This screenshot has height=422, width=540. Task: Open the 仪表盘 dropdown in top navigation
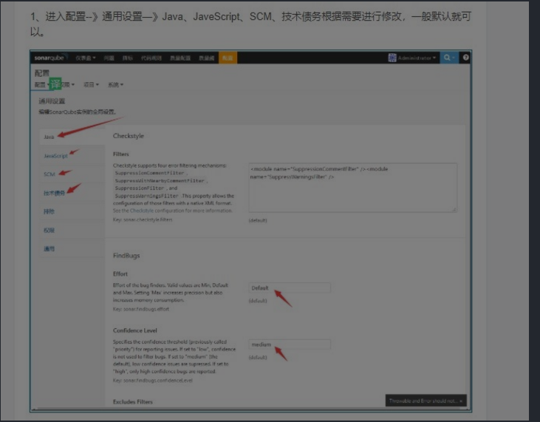[86, 58]
